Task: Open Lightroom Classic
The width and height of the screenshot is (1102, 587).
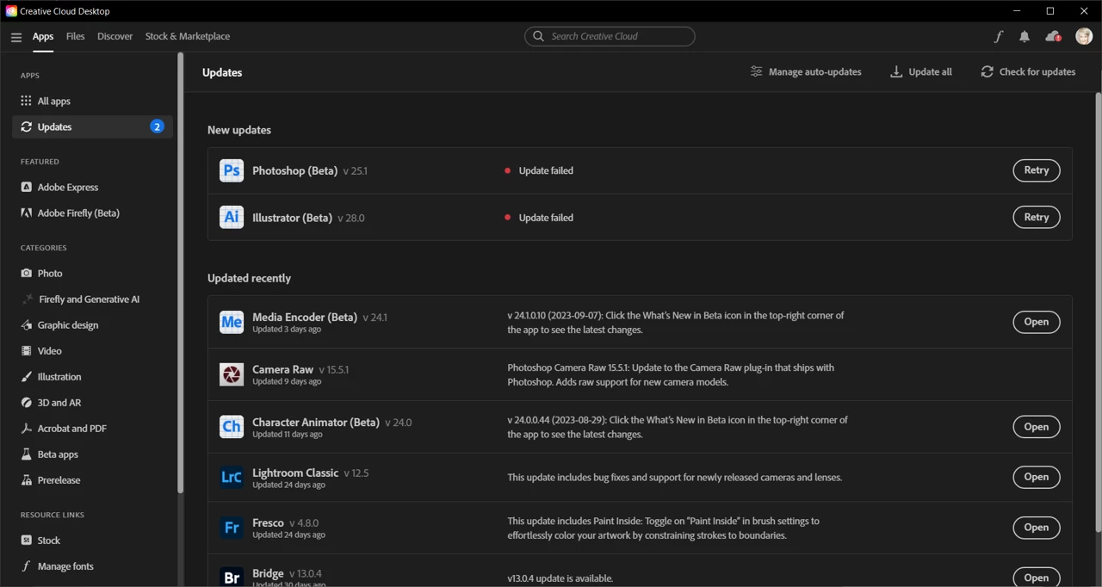Action: pos(1037,477)
